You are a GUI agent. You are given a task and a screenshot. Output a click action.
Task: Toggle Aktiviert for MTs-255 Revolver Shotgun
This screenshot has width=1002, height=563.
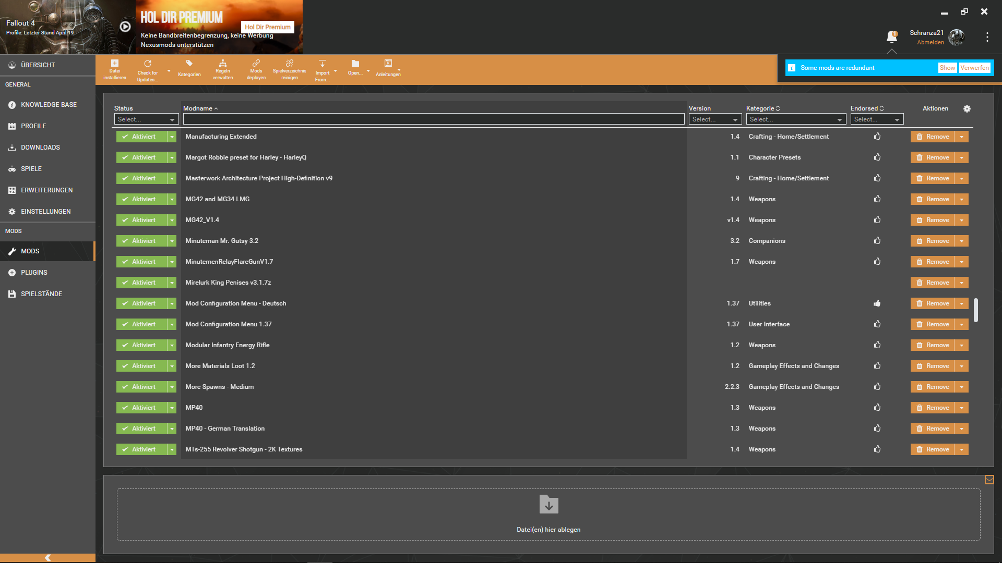(141, 449)
